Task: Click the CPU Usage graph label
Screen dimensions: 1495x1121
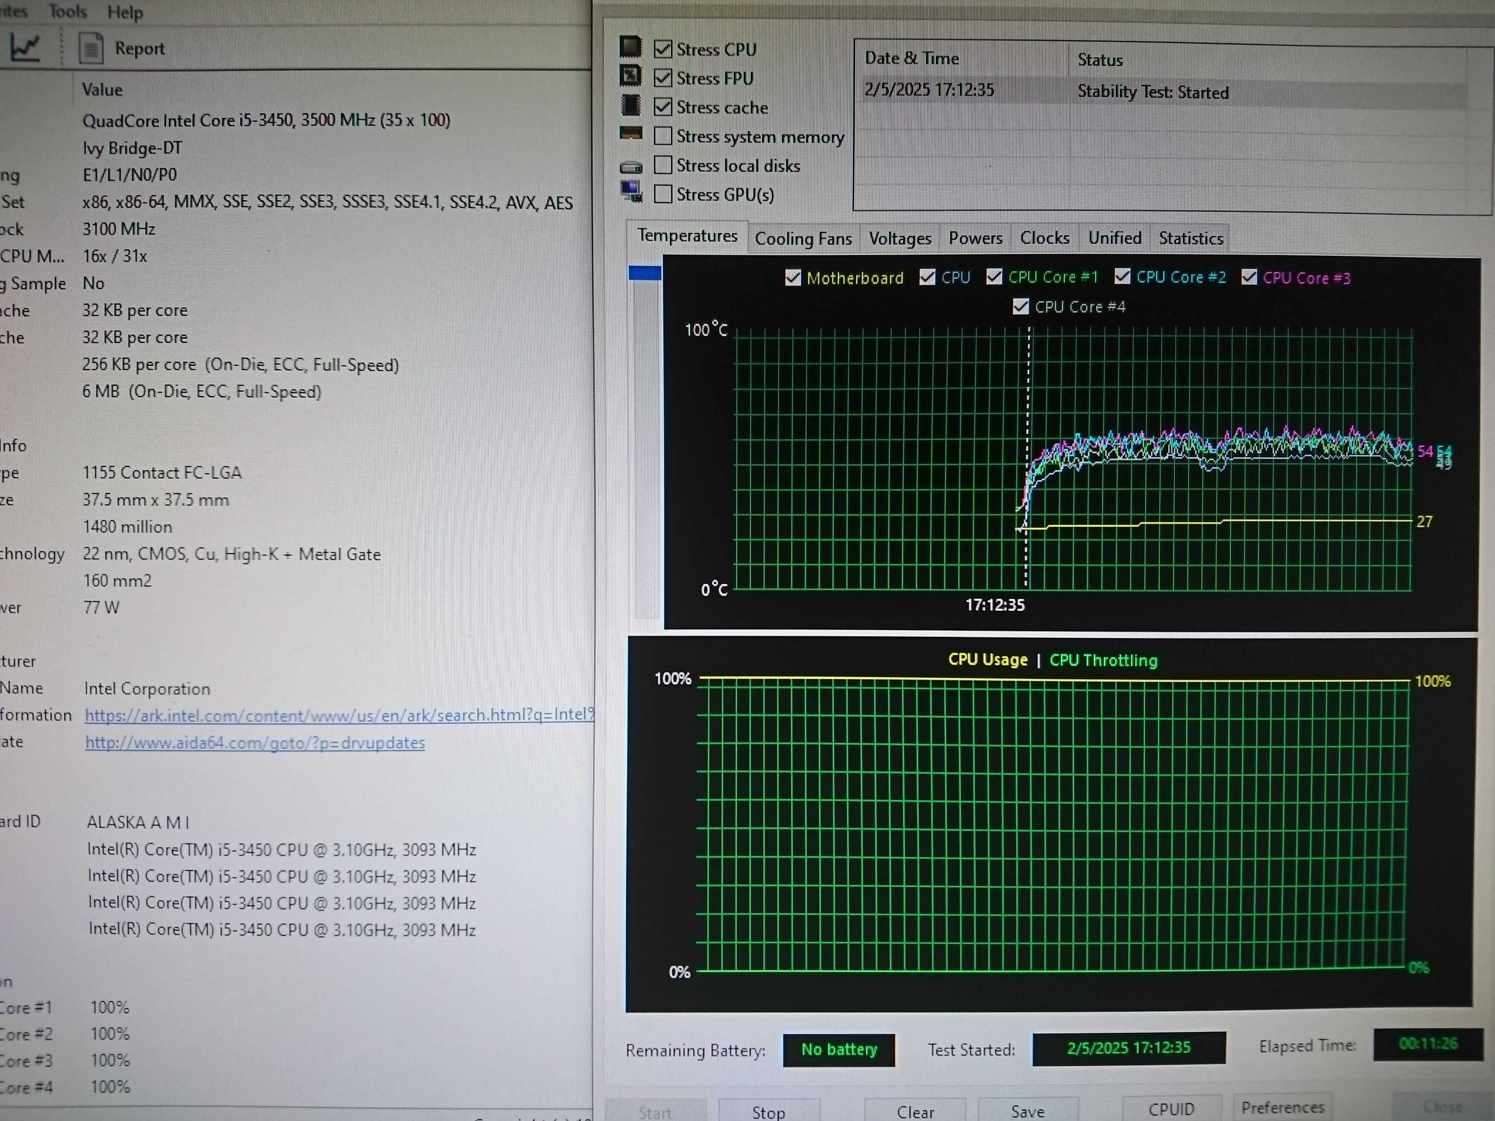Action: 988,659
